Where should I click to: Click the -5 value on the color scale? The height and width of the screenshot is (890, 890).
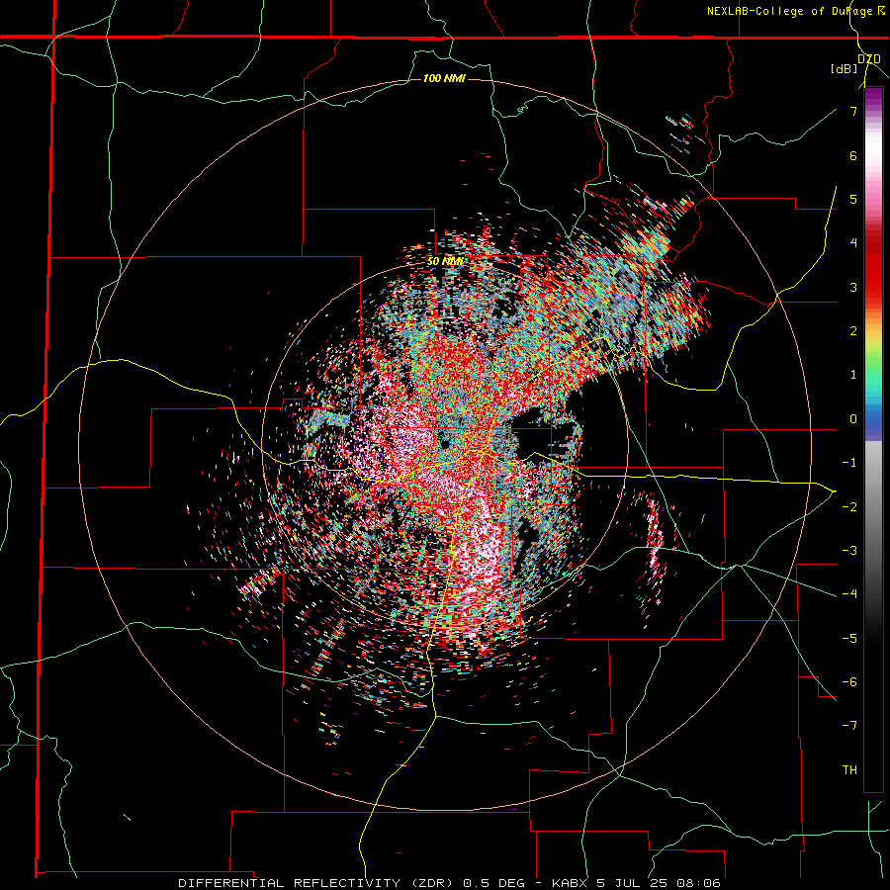(x=849, y=639)
